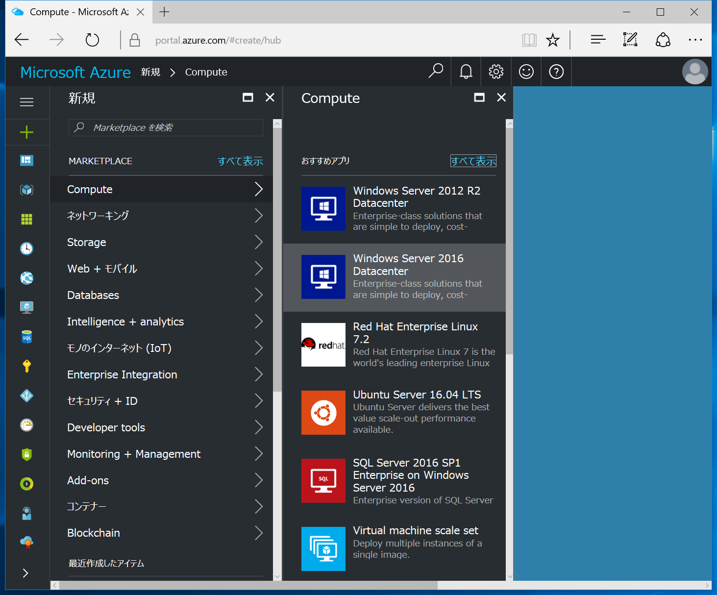
Task: Click the feedback smiley icon
Action: coord(526,72)
